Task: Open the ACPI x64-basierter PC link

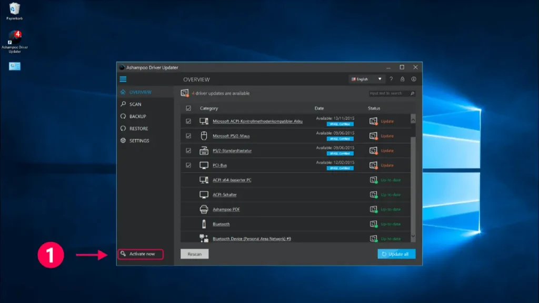Action: point(232,180)
